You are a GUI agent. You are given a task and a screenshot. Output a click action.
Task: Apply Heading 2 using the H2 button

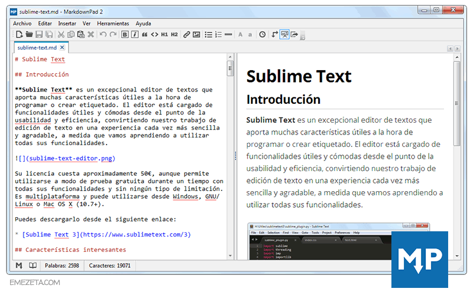(x=174, y=35)
